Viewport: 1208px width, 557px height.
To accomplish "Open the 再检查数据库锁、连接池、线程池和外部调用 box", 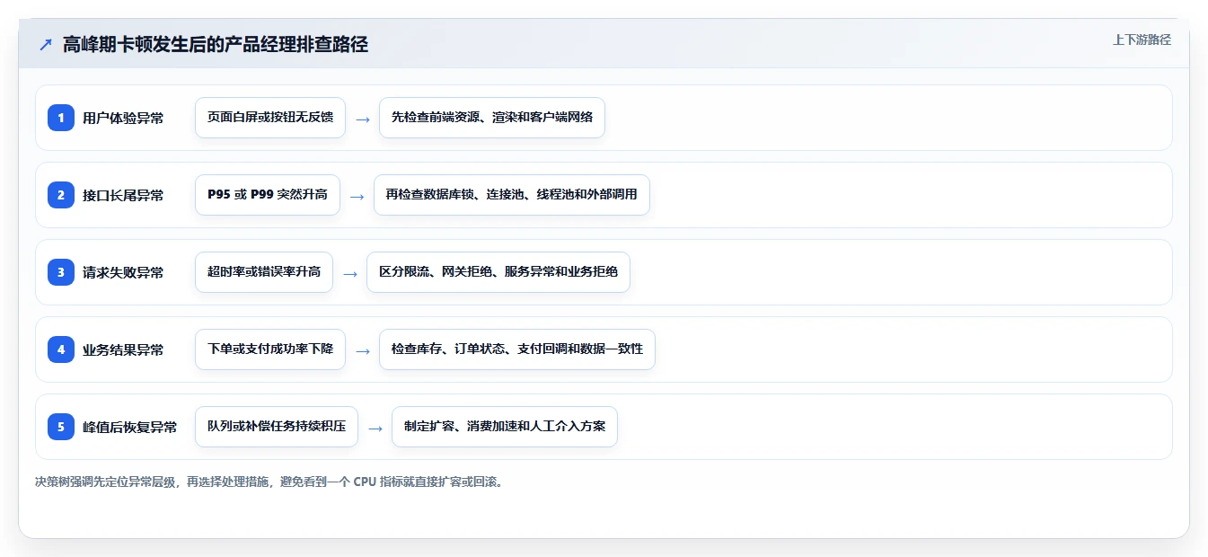I will [512, 195].
